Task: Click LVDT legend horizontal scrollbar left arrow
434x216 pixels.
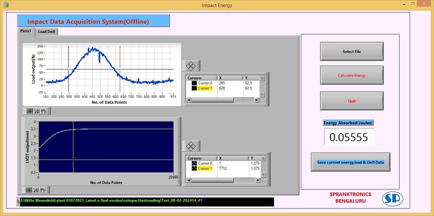Action: [x=188, y=181]
